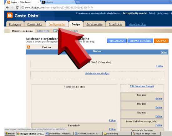Click the browser forward arrow
Screen dimensions: 172x136
click(x=12, y=7)
